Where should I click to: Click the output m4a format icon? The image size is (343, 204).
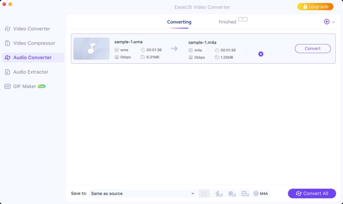point(190,50)
